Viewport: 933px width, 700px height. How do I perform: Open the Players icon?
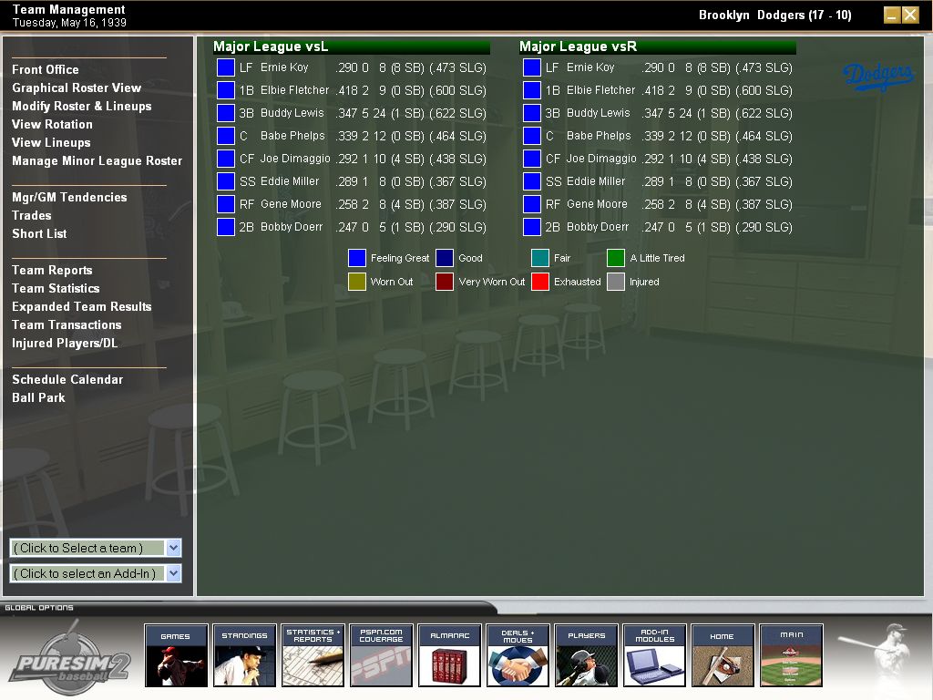click(586, 655)
